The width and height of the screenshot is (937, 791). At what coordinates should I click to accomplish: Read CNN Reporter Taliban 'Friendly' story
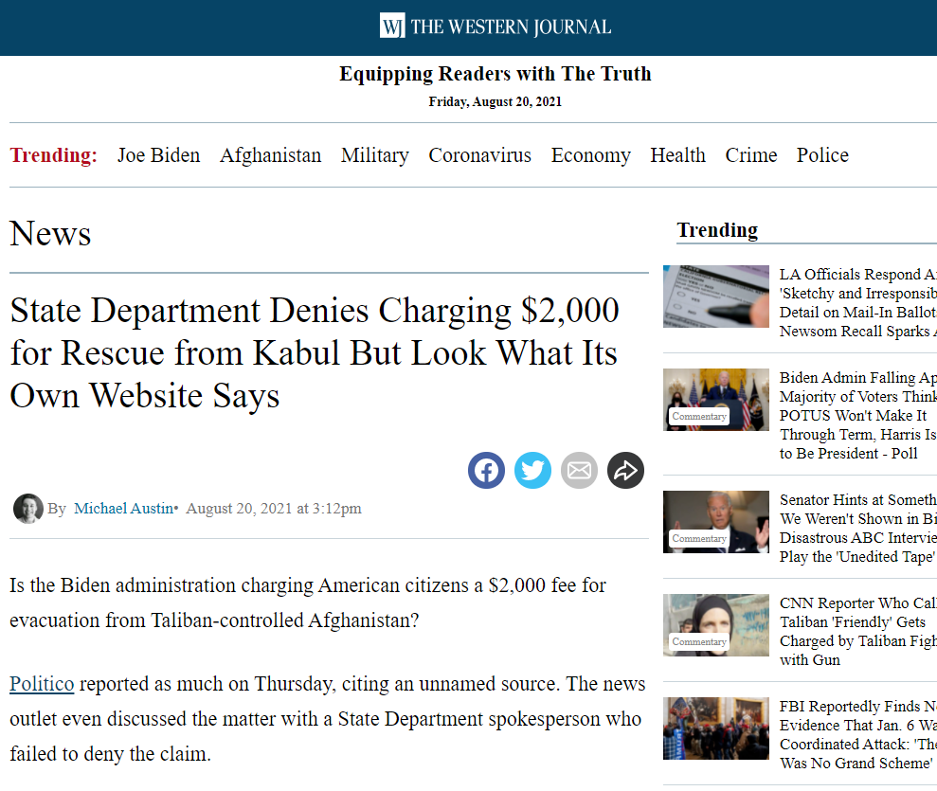click(x=858, y=632)
